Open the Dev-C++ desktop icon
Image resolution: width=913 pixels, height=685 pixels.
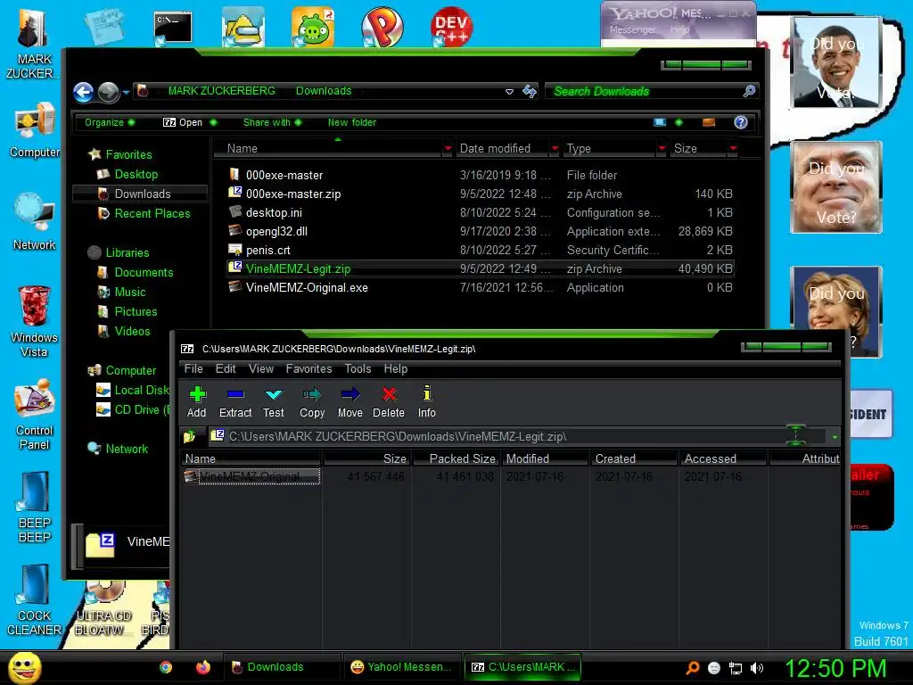point(451,26)
